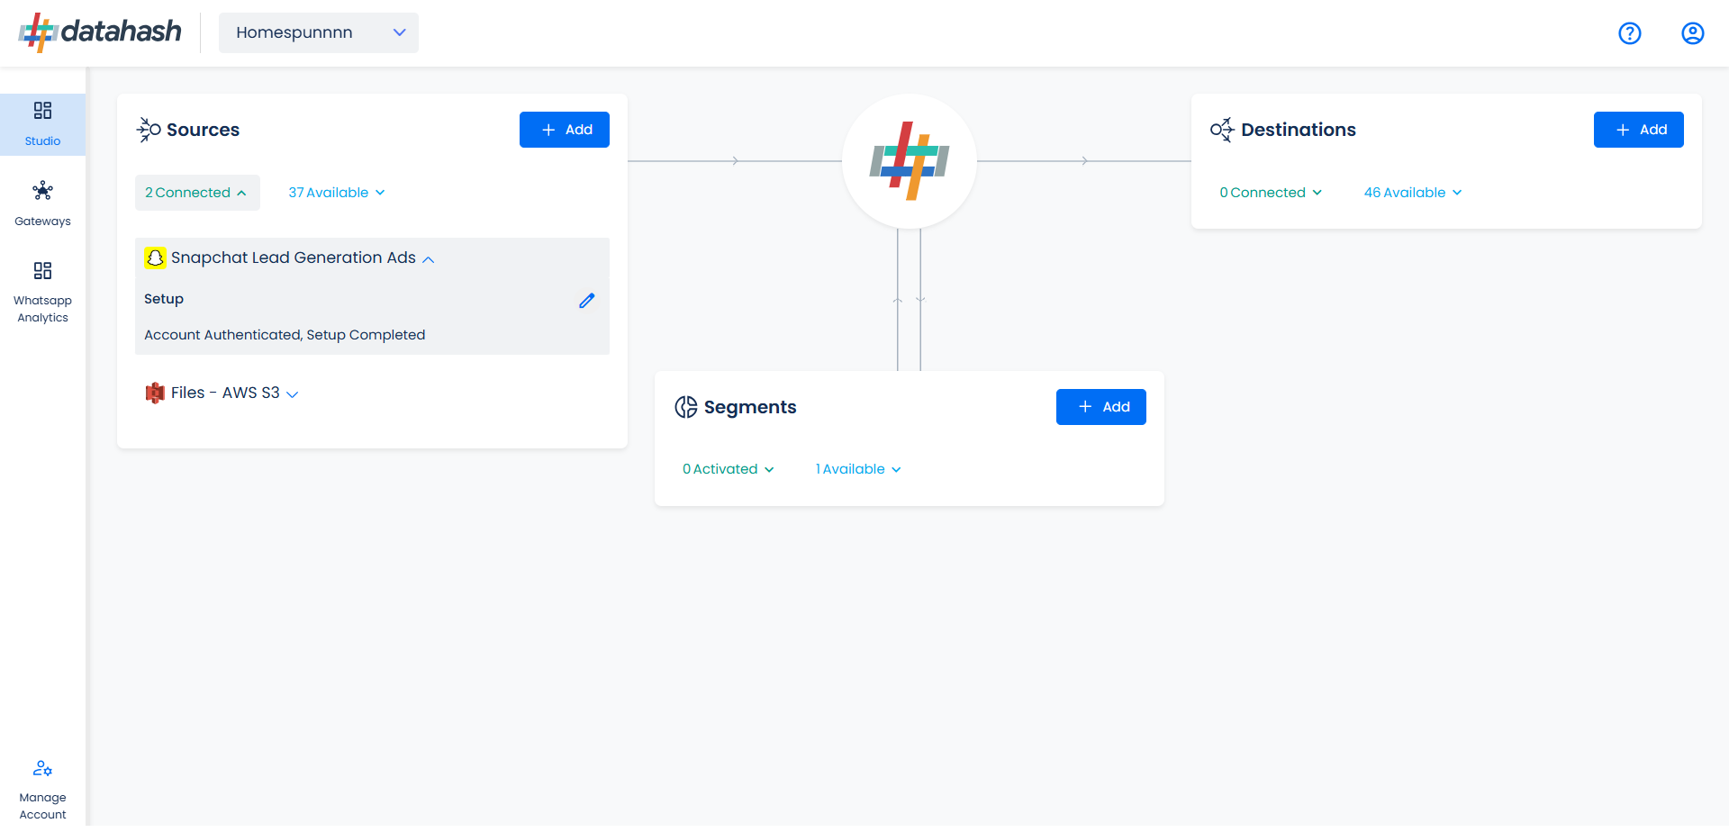Click the Snapchat ghost icon
The width and height of the screenshot is (1729, 832).
click(155, 258)
